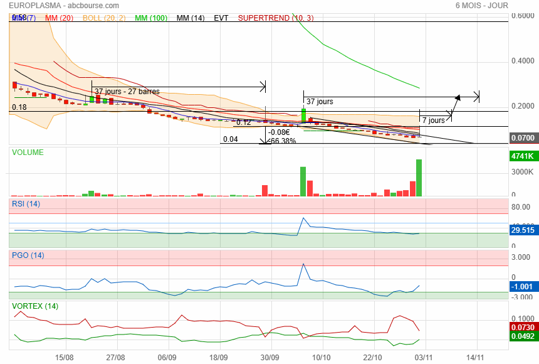The image size is (539, 364).
Task: Click the 0.18 horizontal level label
Action: pos(19,107)
